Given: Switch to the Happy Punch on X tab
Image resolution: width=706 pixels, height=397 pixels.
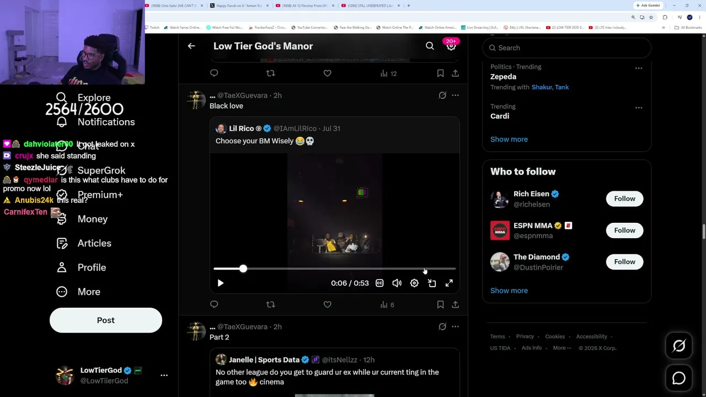Looking at the screenshot, I should click(x=239, y=6).
